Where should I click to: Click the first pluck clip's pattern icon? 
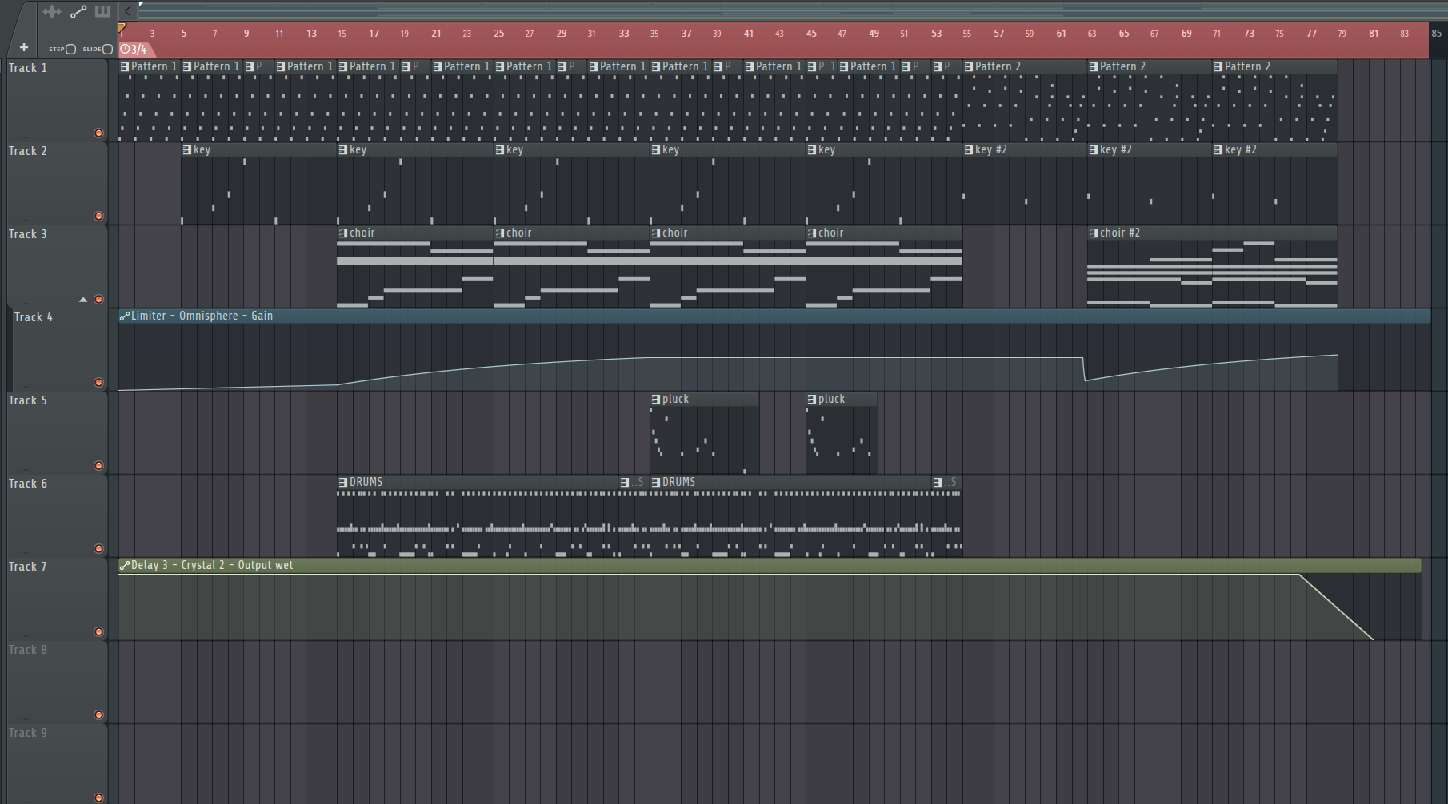click(x=656, y=400)
